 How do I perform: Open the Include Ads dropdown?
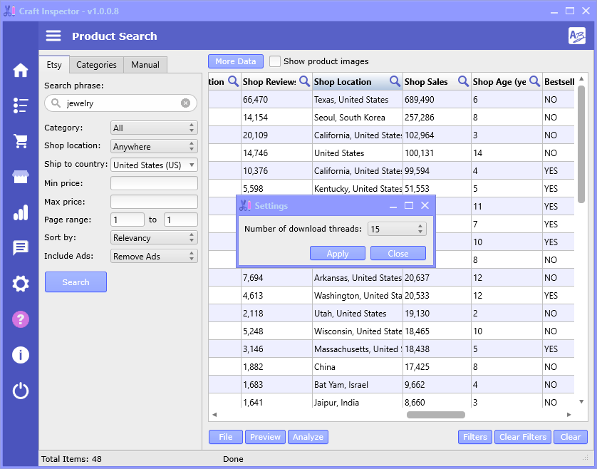(154, 257)
